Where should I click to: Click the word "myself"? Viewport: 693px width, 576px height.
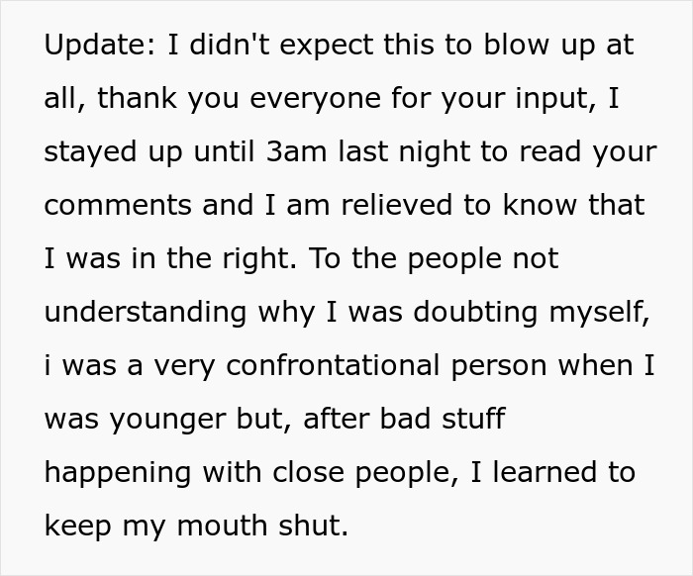tap(604, 313)
